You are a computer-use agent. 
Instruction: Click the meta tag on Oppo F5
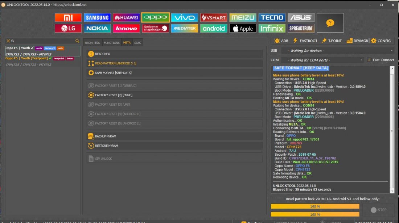[39, 48]
